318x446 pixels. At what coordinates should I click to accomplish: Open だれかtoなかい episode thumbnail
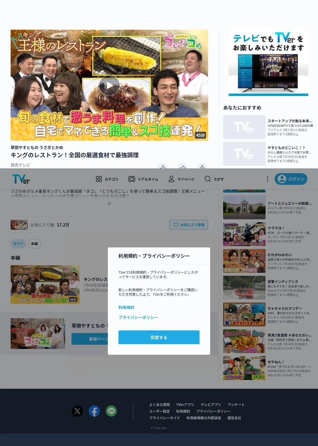point(244,261)
